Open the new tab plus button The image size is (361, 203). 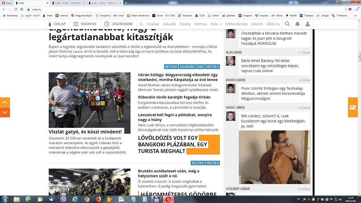[126, 3]
